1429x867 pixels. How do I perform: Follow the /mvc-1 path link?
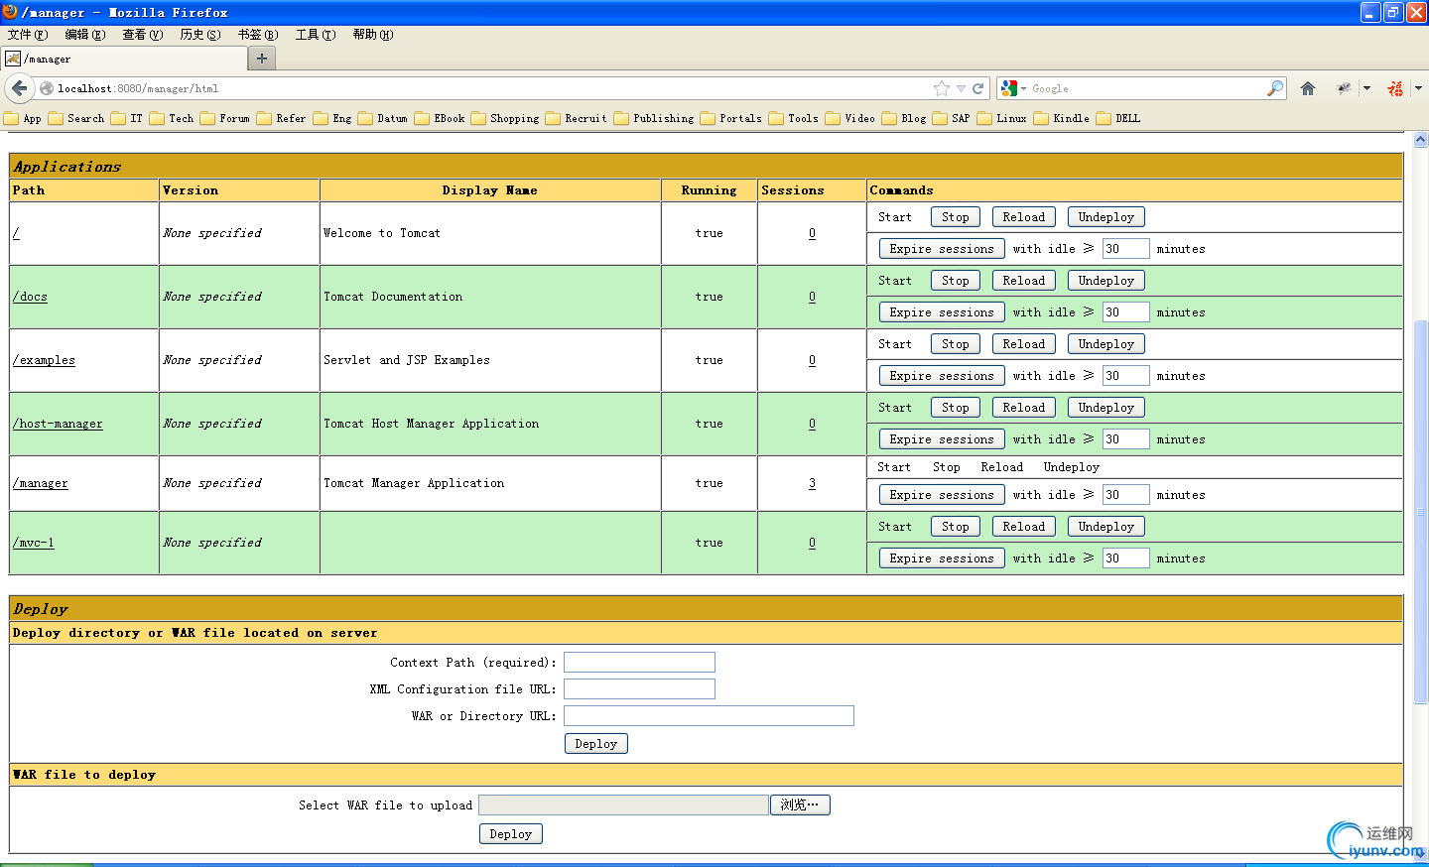click(34, 543)
